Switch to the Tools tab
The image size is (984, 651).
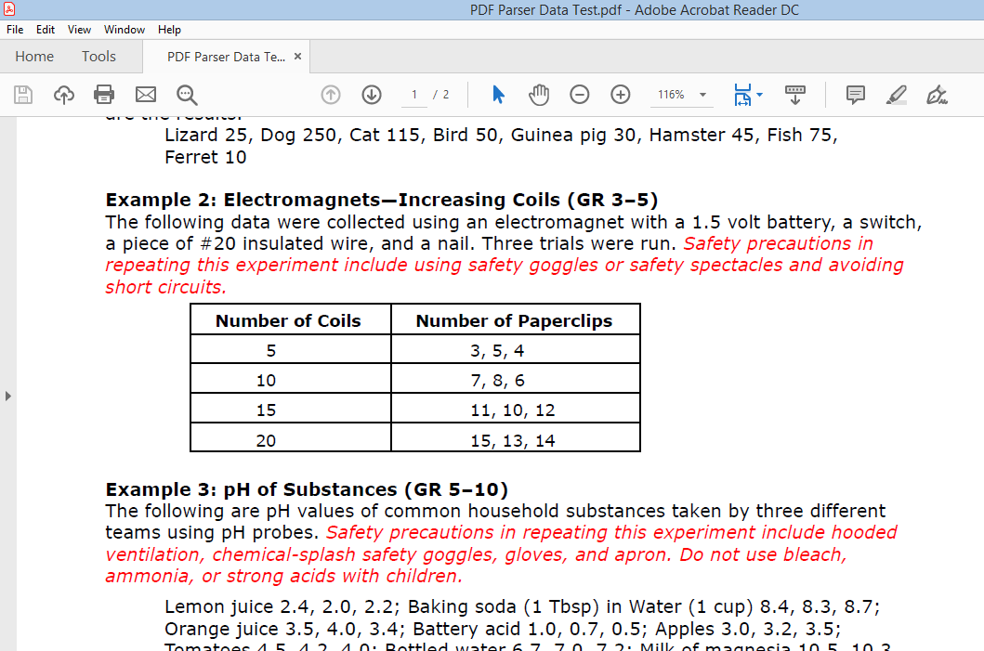pyautogui.click(x=98, y=56)
